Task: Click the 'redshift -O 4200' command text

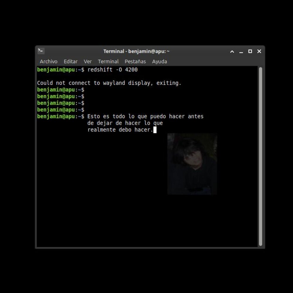Action: click(113, 70)
